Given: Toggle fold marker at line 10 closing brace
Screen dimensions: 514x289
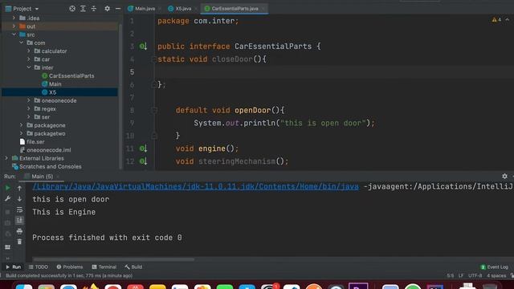Looking at the screenshot, I should (x=153, y=136).
